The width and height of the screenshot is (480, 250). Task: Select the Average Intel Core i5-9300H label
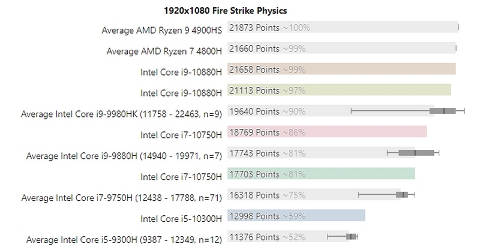click(x=120, y=239)
